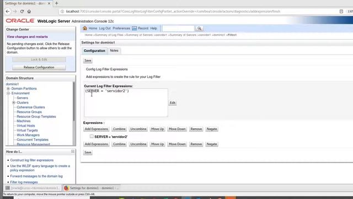
Task: Click Edit beside the filter expressions box
Action: tap(173, 103)
